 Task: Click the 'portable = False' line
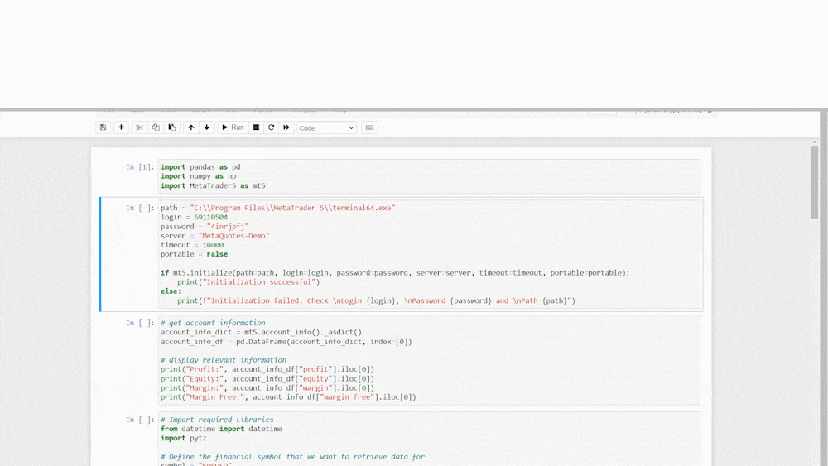click(x=195, y=254)
